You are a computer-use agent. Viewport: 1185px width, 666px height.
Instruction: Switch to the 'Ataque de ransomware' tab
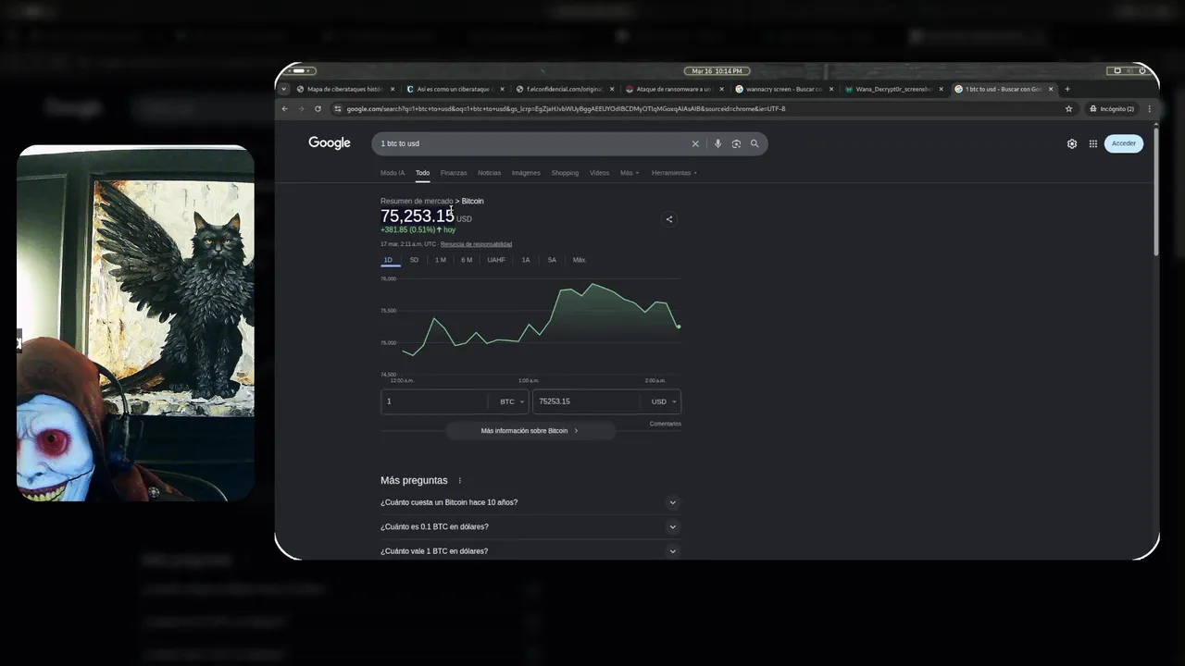point(673,89)
